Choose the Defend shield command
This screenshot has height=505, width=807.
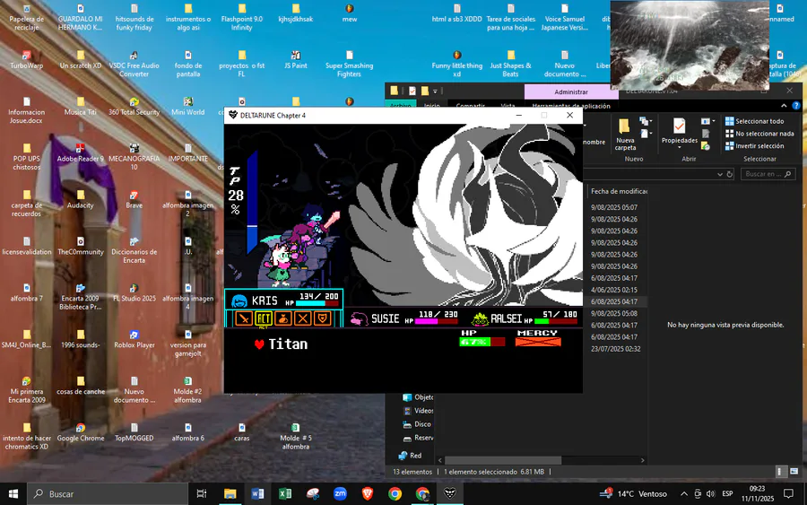click(322, 318)
